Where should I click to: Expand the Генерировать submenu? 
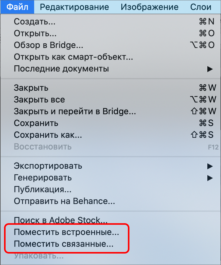click(x=43, y=178)
